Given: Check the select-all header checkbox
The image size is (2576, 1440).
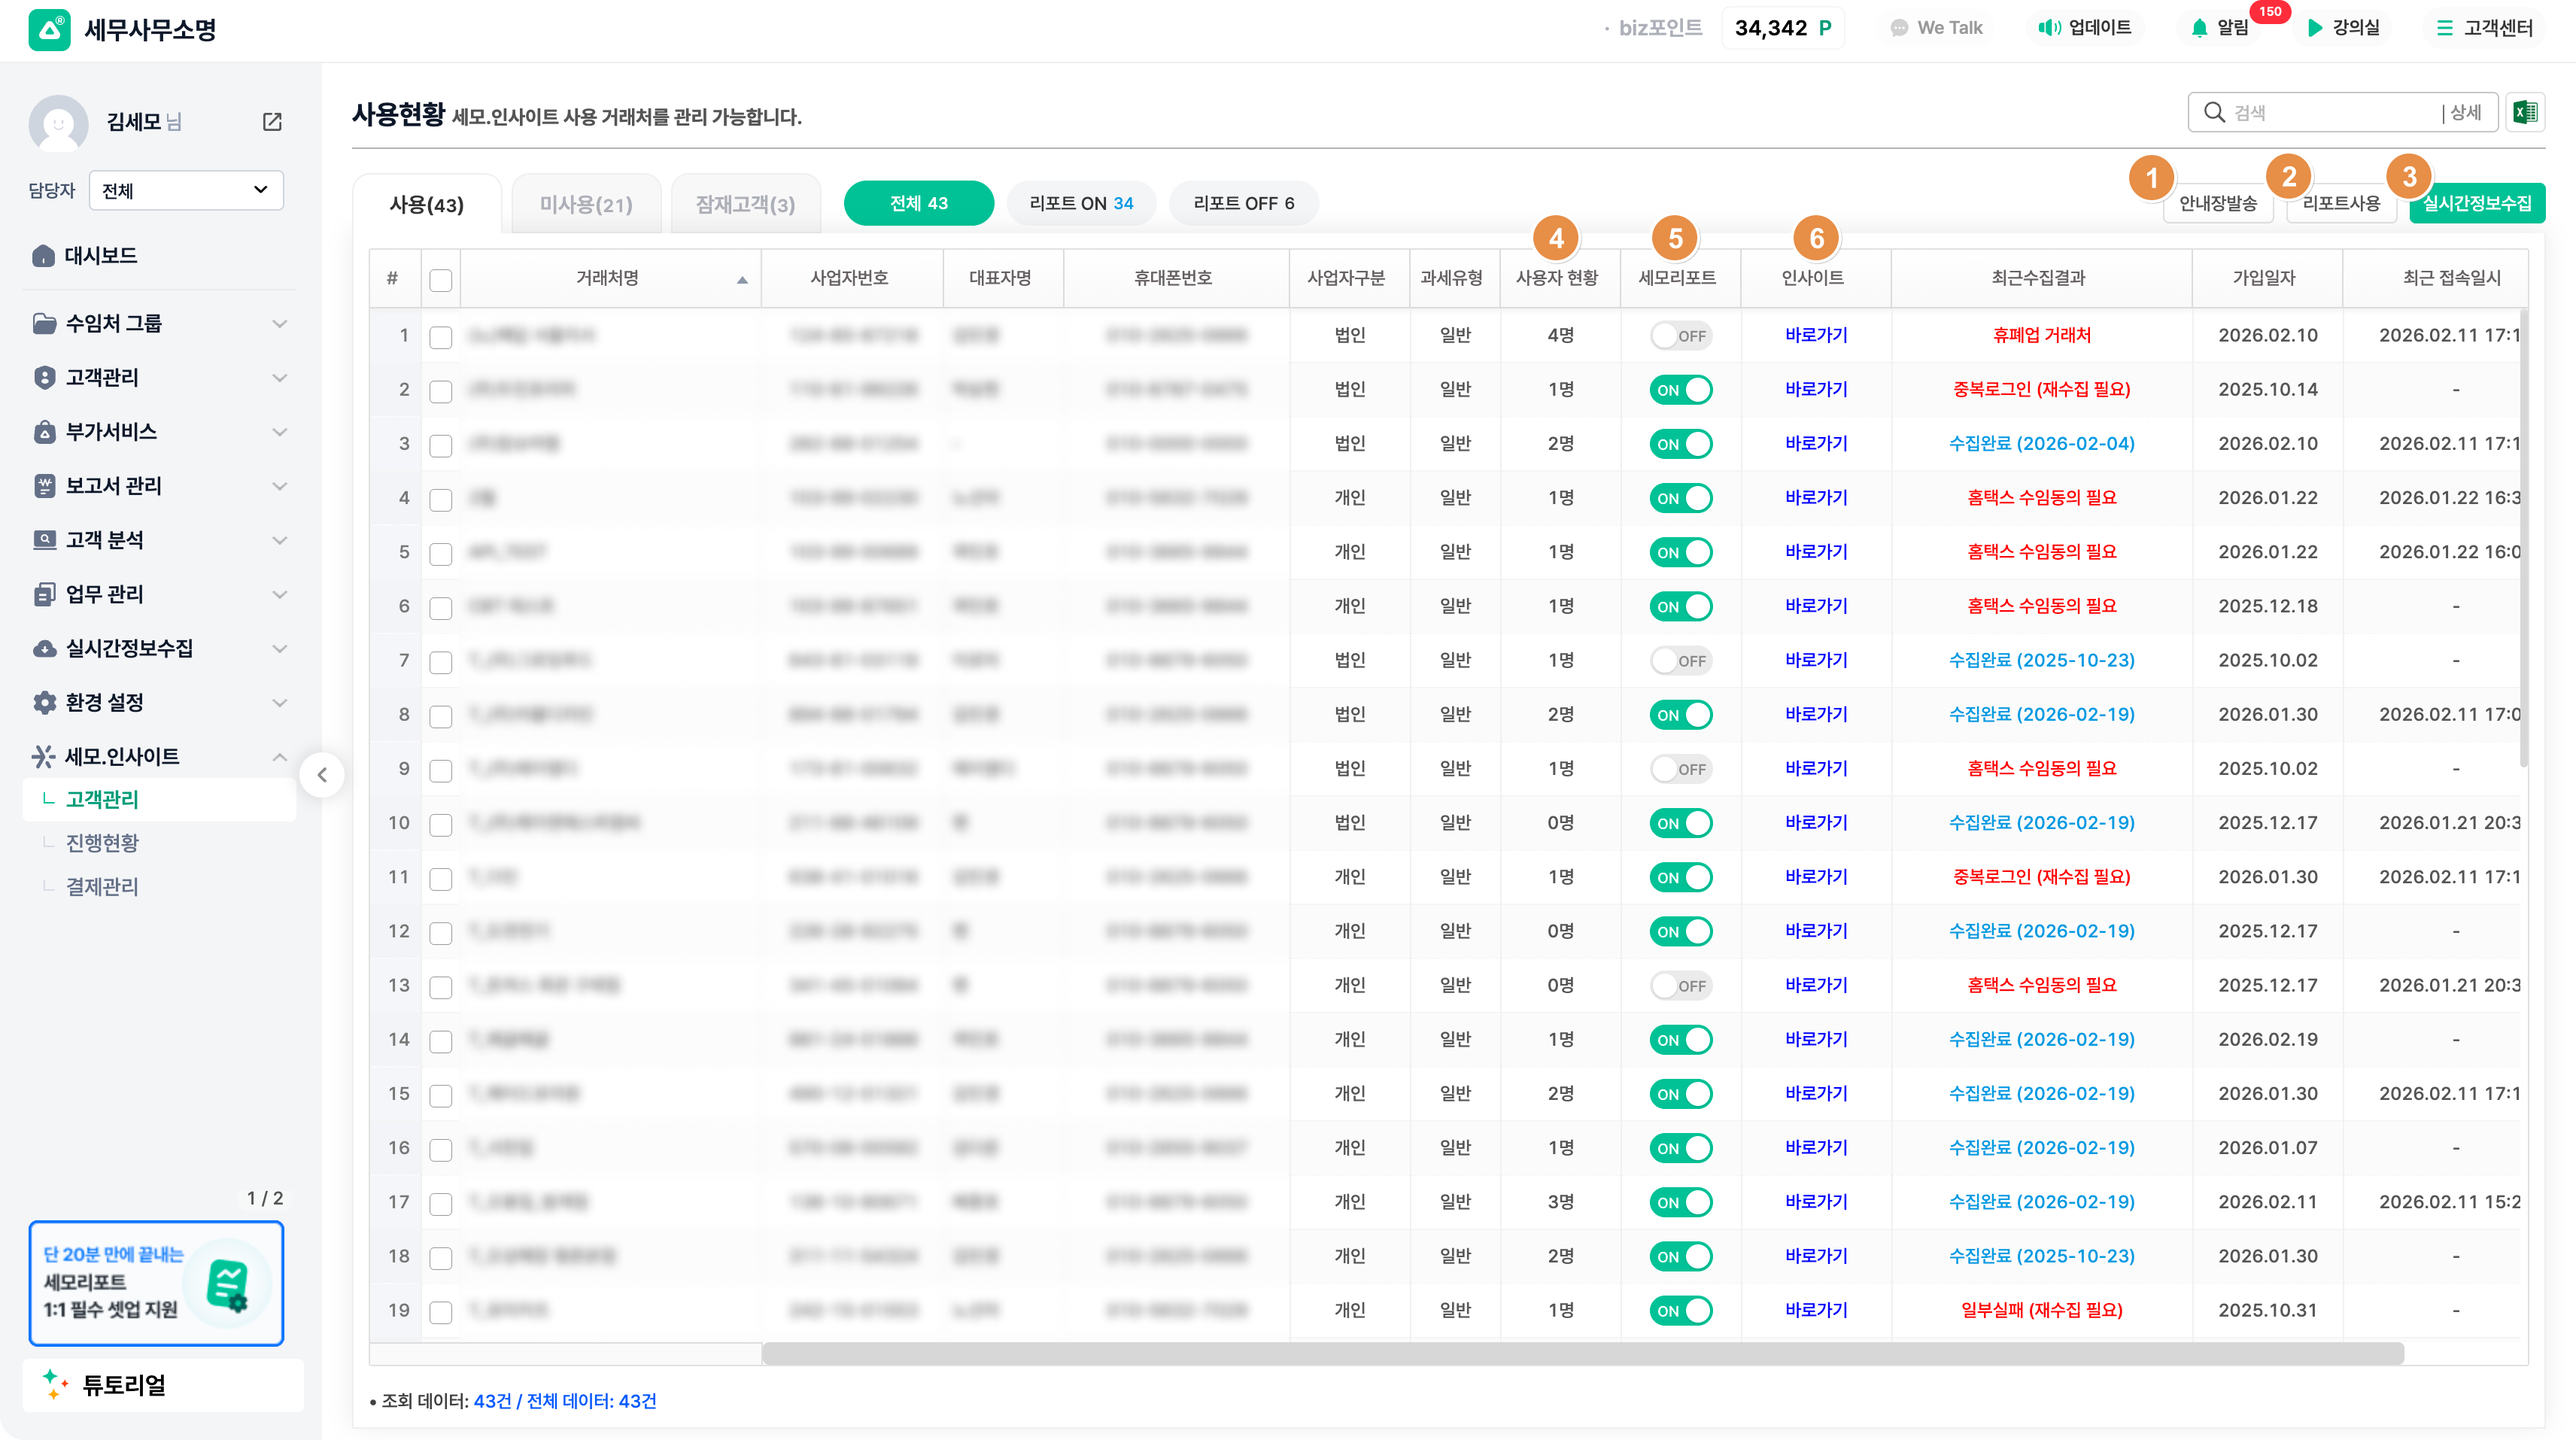Looking at the screenshot, I should [x=440, y=280].
